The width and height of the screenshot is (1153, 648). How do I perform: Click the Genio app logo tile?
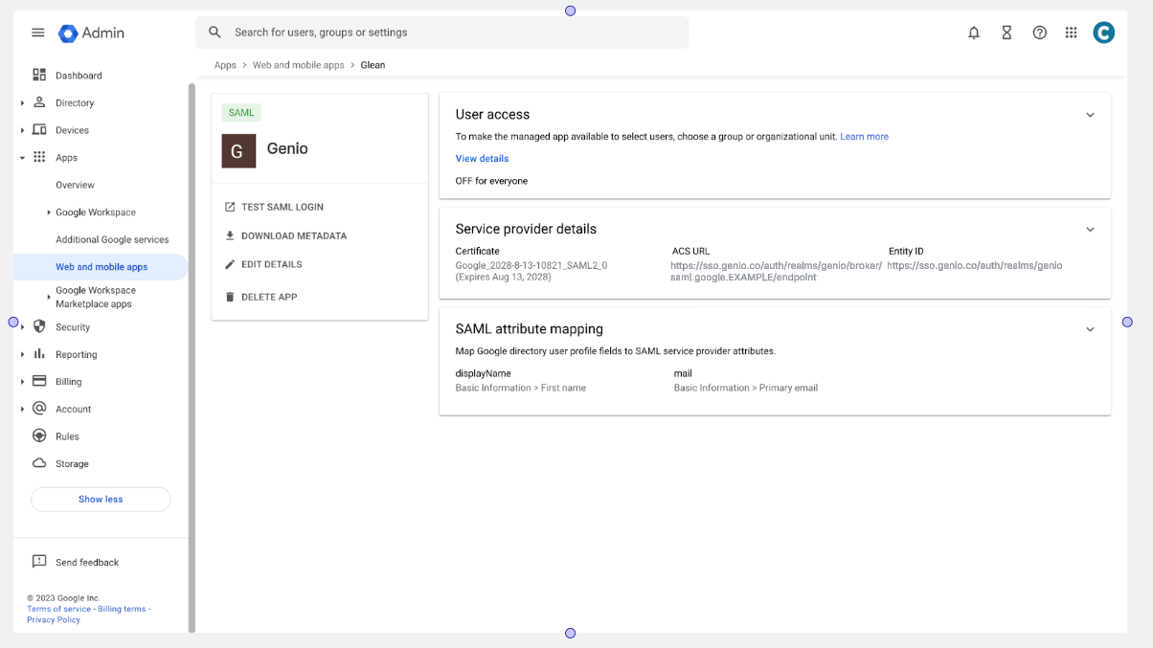238,150
